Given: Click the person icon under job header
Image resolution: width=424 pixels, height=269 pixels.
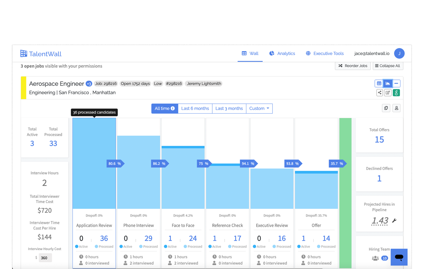Looking at the screenshot, I should coord(396,108).
